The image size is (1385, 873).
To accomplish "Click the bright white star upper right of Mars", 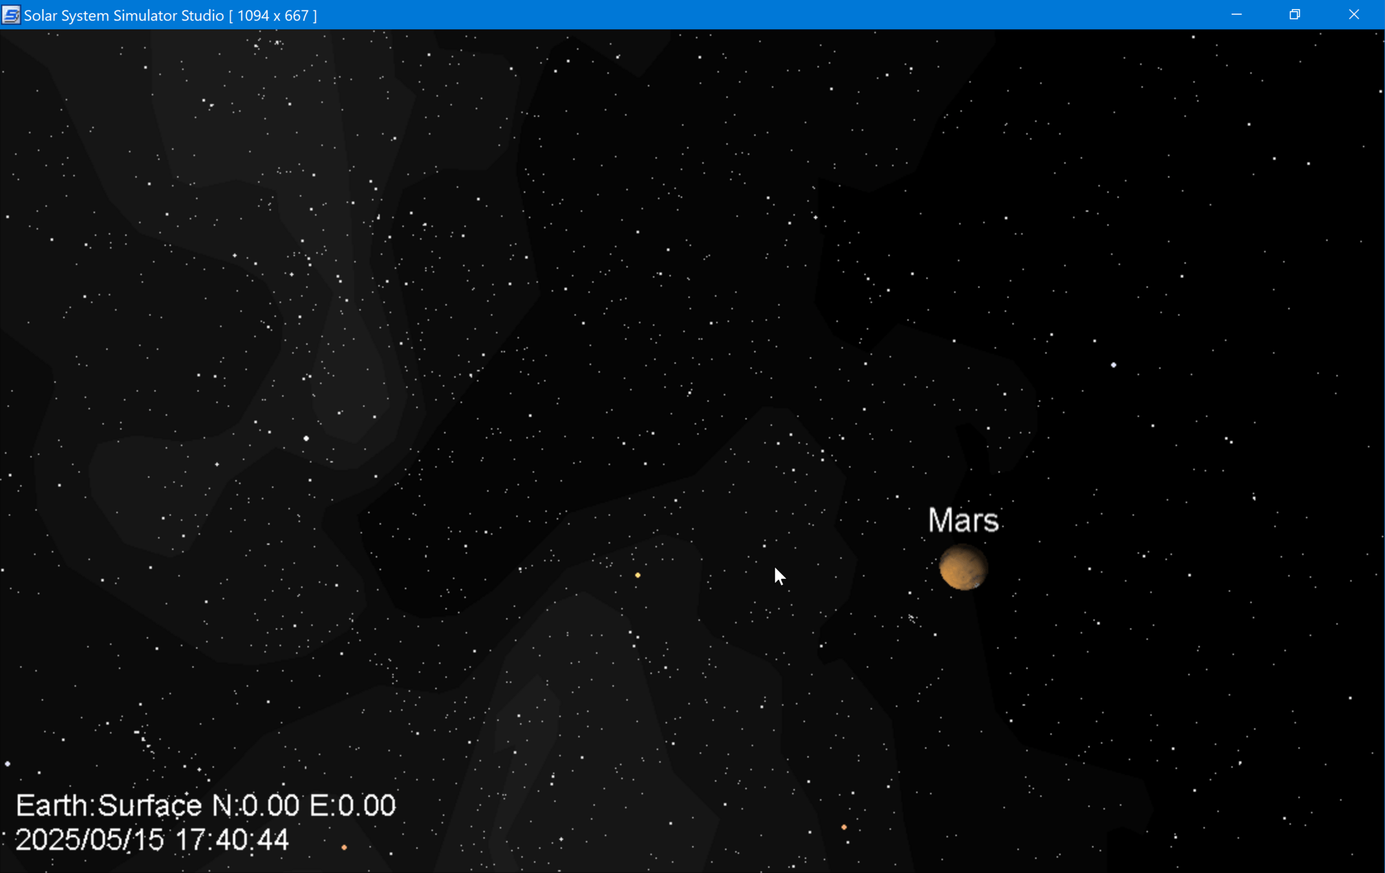I will (1113, 365).
